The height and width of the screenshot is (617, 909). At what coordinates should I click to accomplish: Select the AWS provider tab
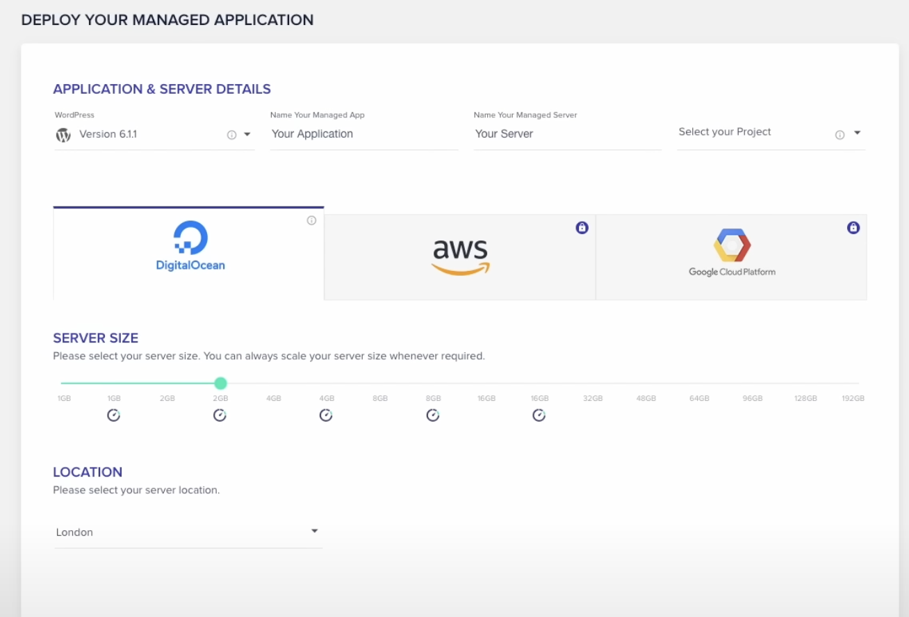click(x=460, y=257)
